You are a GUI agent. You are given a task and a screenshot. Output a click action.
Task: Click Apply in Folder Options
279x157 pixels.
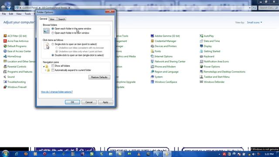pos(105,102)
